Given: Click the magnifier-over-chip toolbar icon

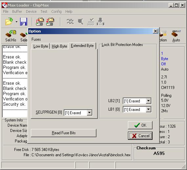Looking at the screenshot, I should point(81,22).
